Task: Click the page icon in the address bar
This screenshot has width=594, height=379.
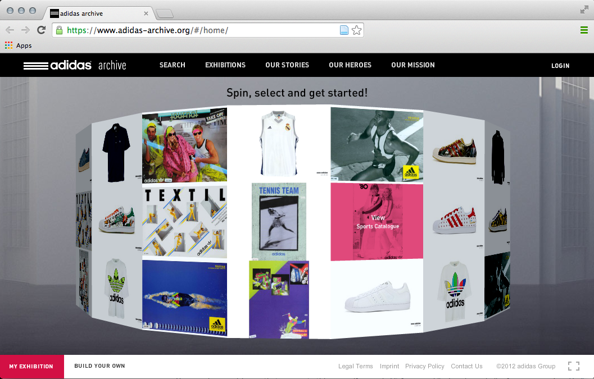Action: [x=344, y=30]
